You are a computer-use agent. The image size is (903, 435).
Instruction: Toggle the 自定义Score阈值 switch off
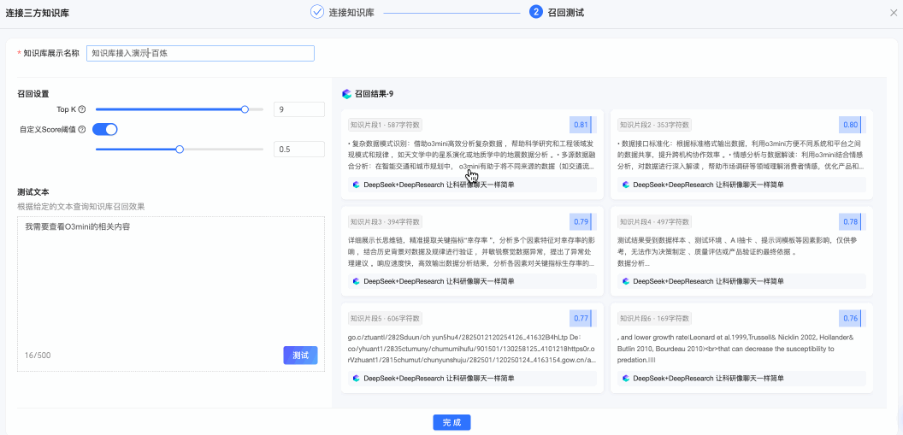click(105, 129)
